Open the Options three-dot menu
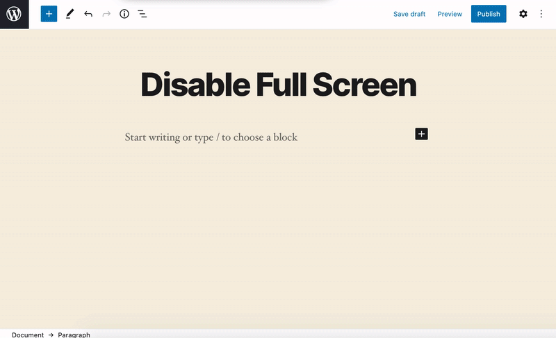This screenshot has height=338, width=556. click(x=541, y=14)
